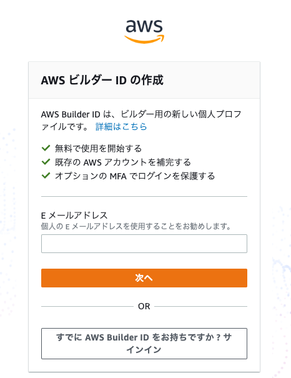Click the gray card header bar

[144, 80]
